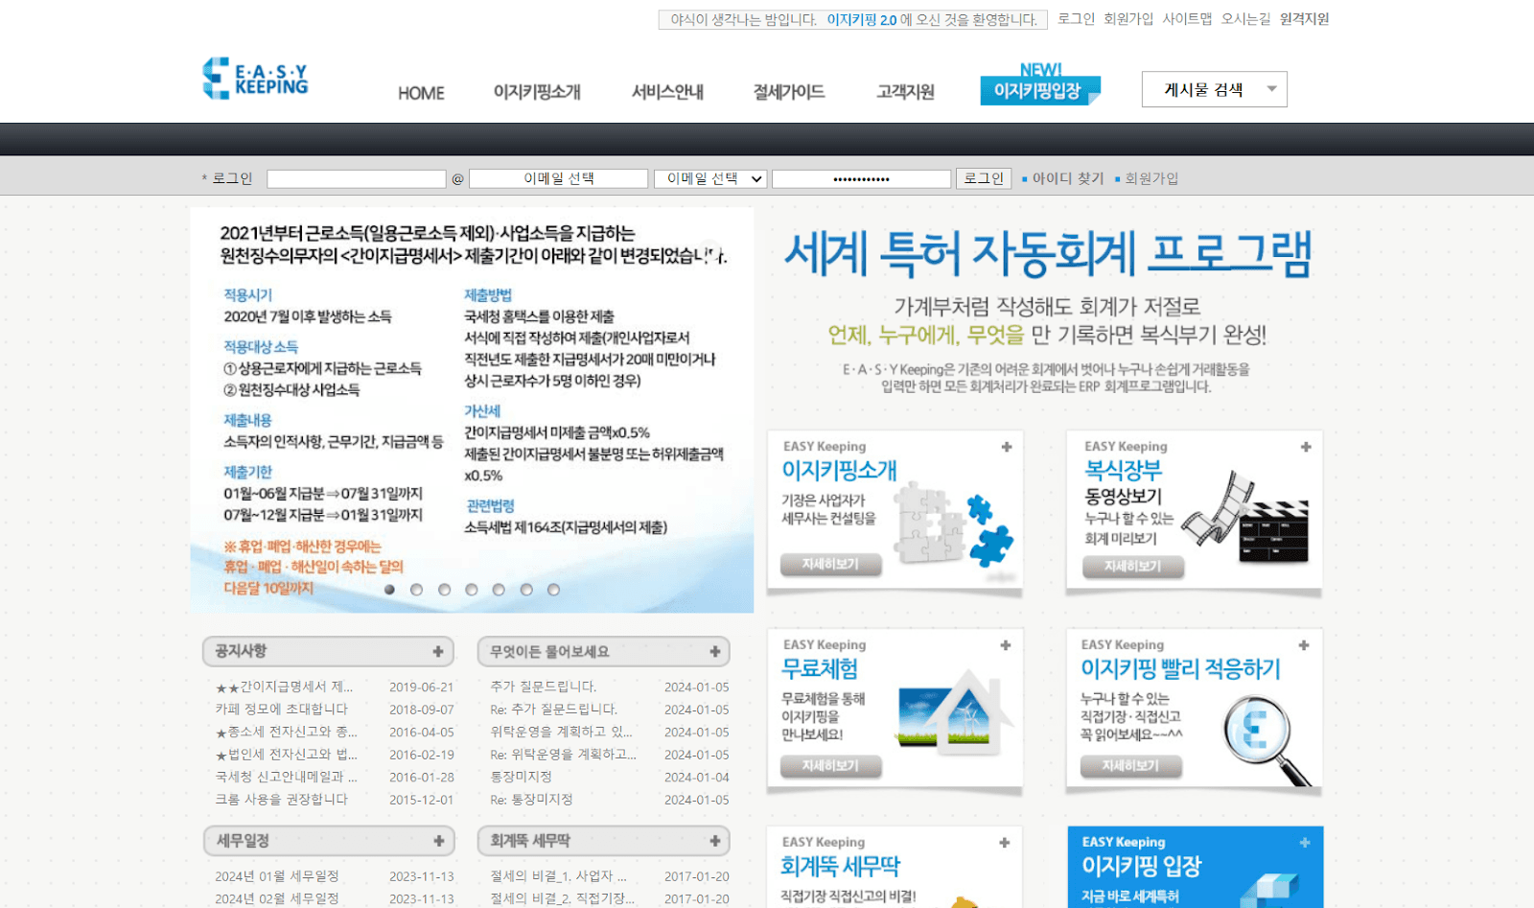Open plus icon on 회계뚝 세무딱 card
Viewport: 1534px width, 908px height.
pyautogui.click(x=1005, y=843)
